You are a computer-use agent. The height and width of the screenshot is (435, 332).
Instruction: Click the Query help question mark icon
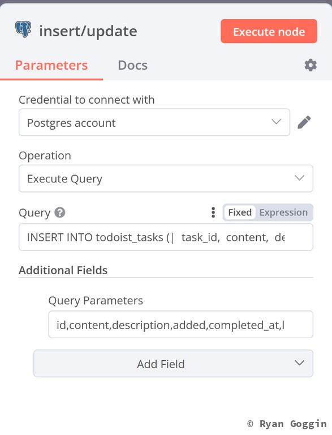(x=60, y=213)
